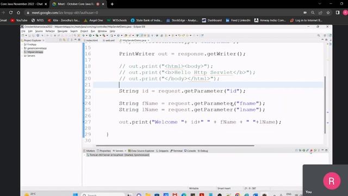Expand the Servers project node
The height and width of the screenshot is (196, 348).
coord(22,56)
